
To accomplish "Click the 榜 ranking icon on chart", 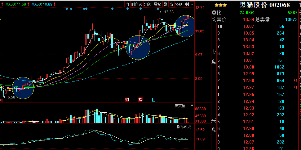I will (140, 100).
